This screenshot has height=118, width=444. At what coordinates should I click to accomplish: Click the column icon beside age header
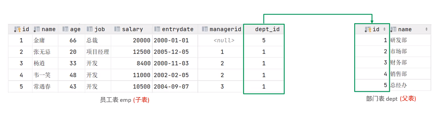tap(65, 29)
